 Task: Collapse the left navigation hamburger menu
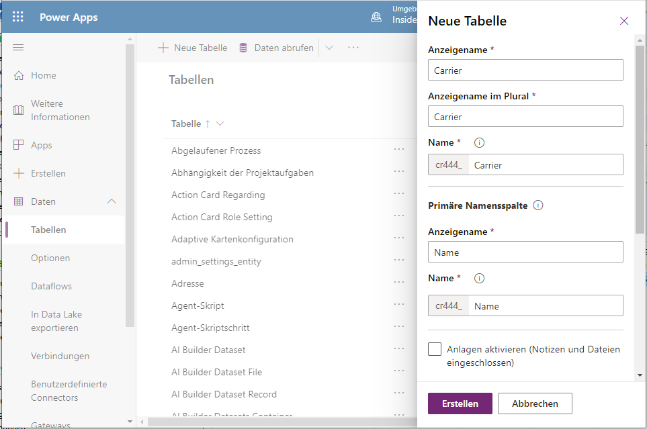pos(18,47)
